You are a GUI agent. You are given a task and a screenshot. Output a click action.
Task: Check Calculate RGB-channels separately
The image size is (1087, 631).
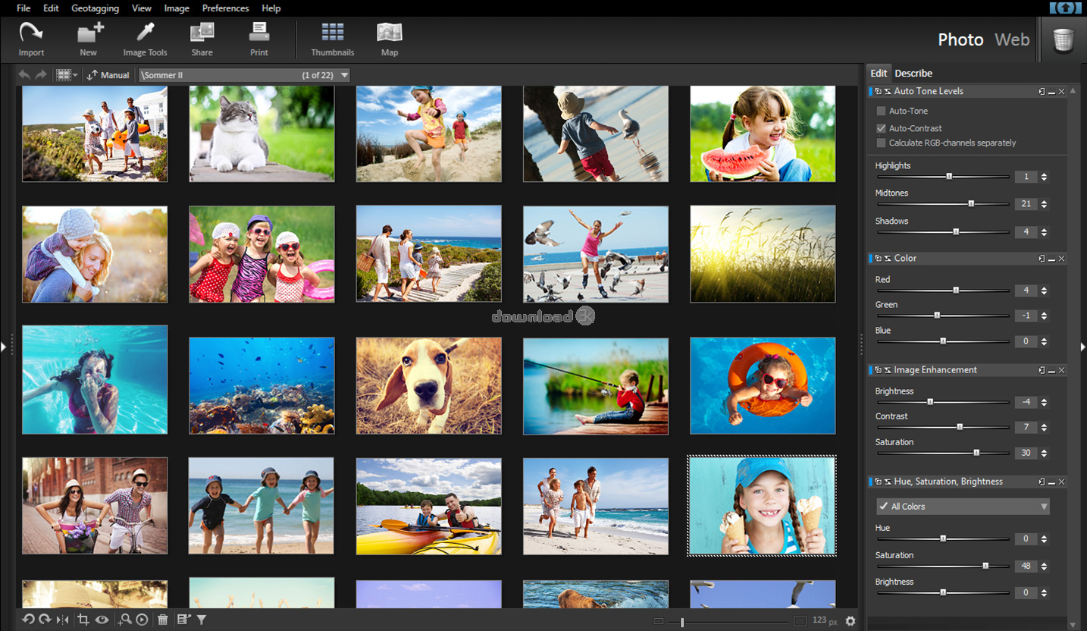click(881, 143)
